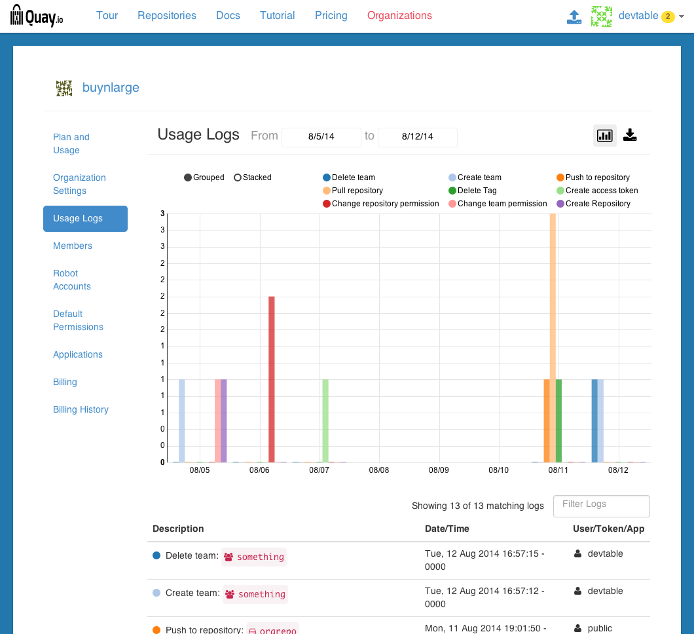This screenshot has height=634, width=694.
Task: Click the team icon in Delete team row
Action: 228,557
